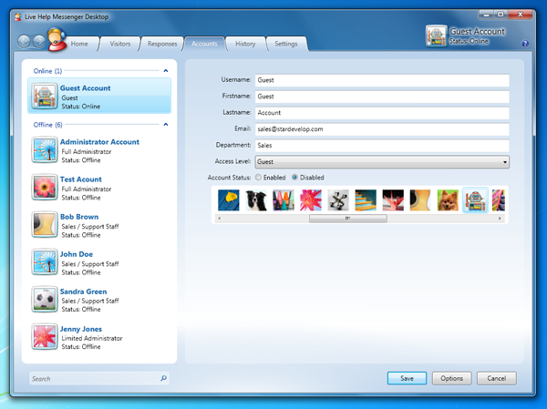
Task: Switch to the Responses tab
Action: (162, 44)
